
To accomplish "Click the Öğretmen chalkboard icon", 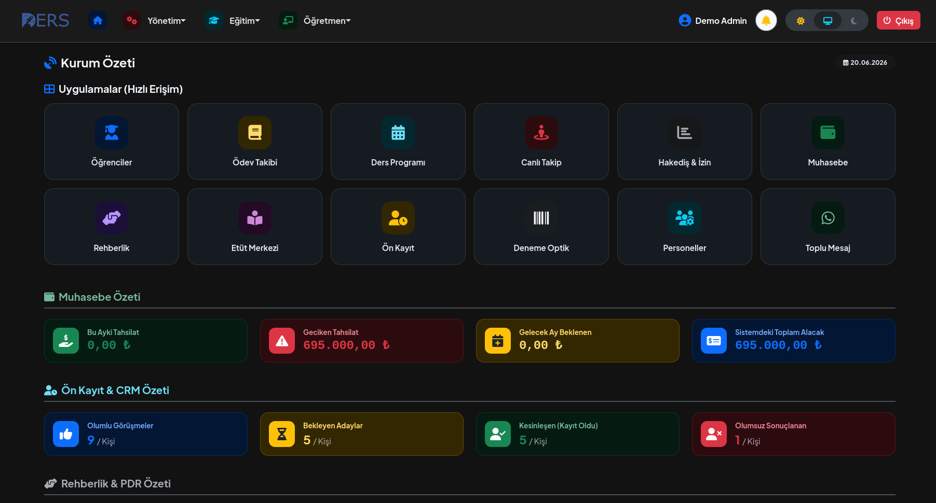I will 288,21.
